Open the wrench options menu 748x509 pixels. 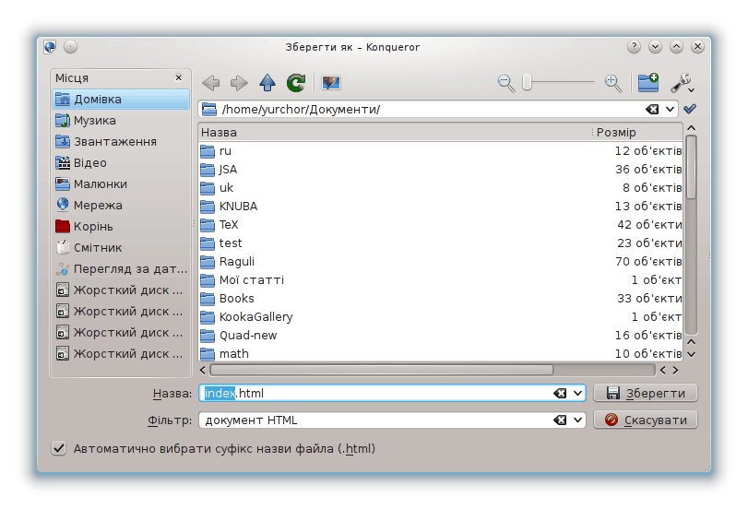(x=682, y=83)
